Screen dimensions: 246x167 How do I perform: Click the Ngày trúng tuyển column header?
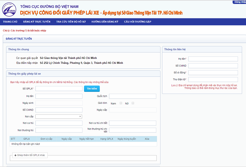127,139
